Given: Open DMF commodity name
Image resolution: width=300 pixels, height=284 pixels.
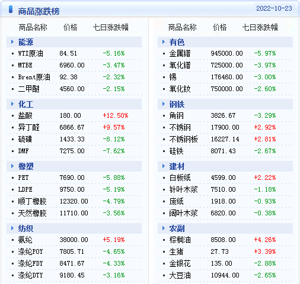Looking at the screenshot, I should [23, 151].
